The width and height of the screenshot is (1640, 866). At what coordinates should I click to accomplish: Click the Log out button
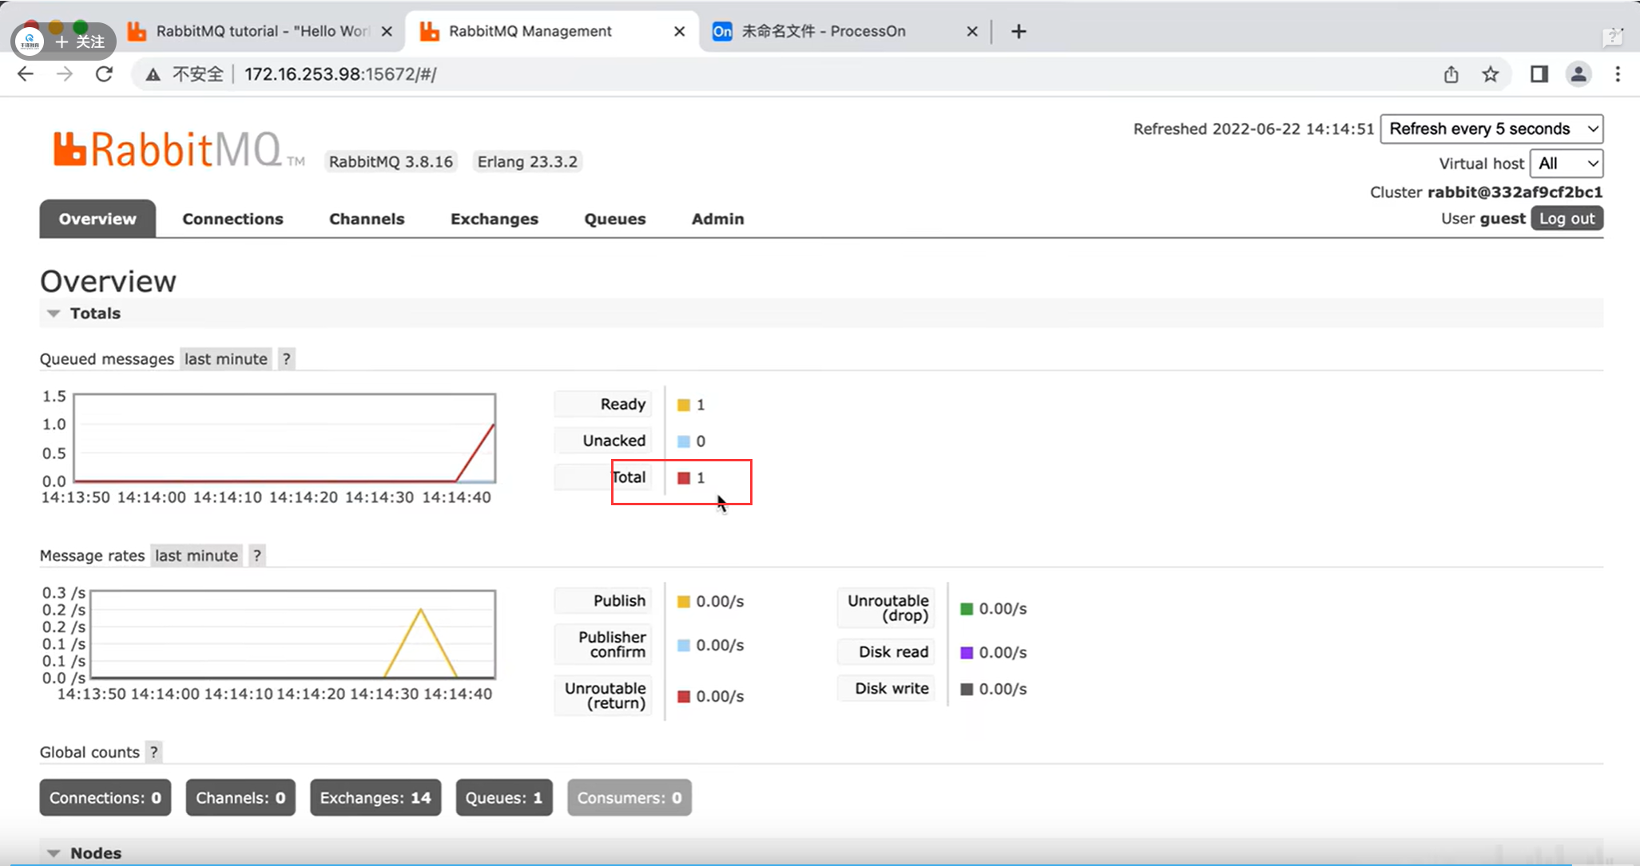[1566, 219]
